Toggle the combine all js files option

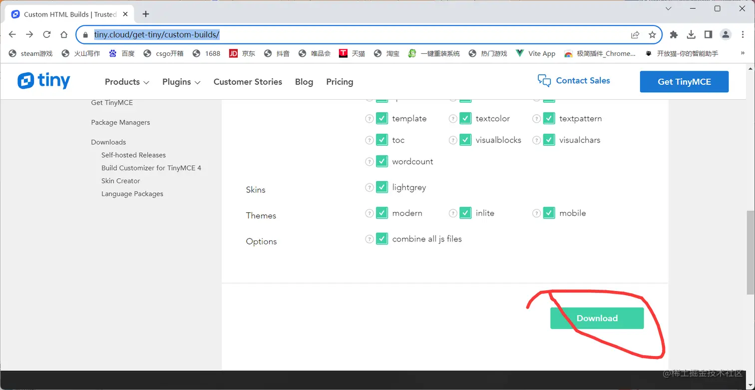382,238
